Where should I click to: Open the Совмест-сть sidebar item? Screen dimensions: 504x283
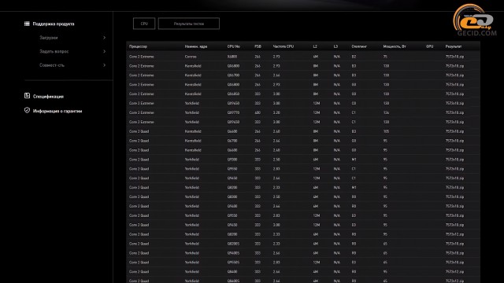(52, 65)
